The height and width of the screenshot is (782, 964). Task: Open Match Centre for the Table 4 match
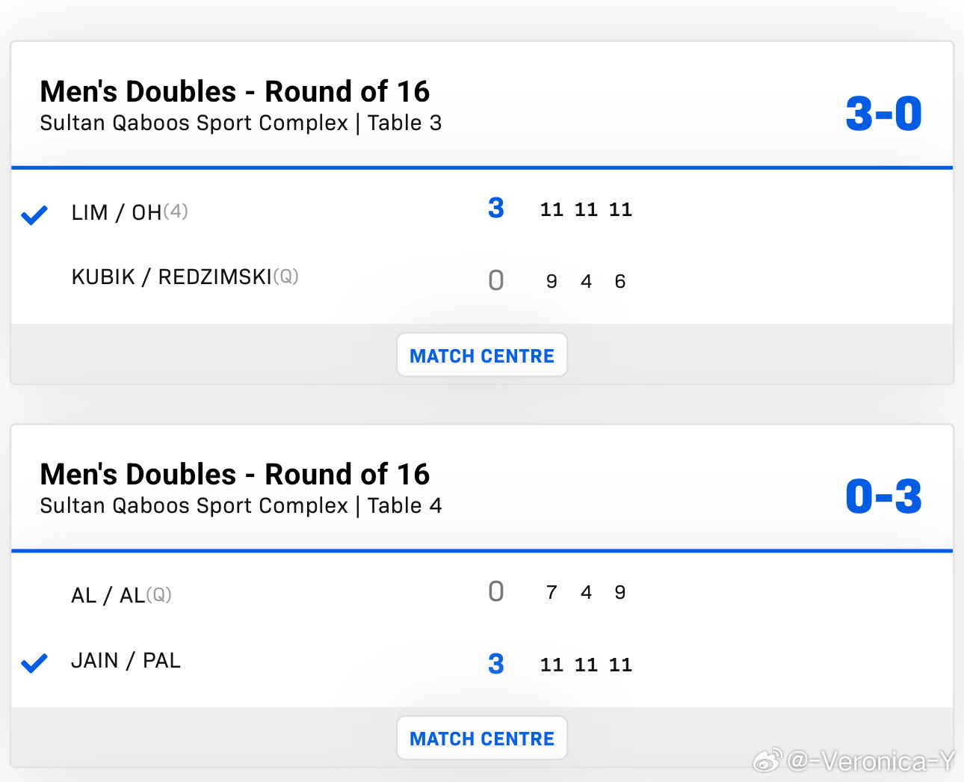[482, 739]
